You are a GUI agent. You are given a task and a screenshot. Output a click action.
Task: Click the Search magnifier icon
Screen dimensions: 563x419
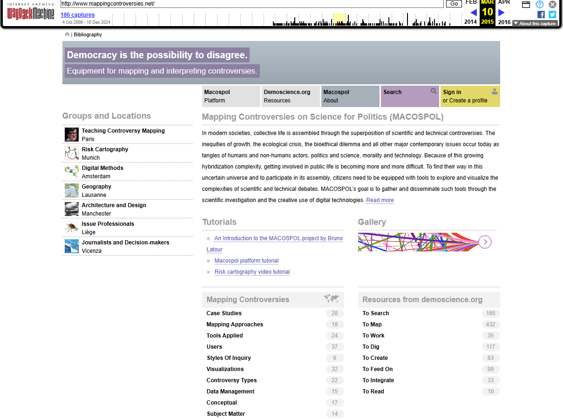pyautogui.click(x=434, y=91)
